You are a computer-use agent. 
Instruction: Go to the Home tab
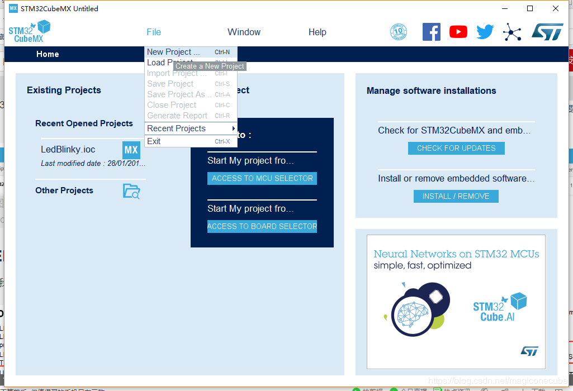click(x=48, y=54)
